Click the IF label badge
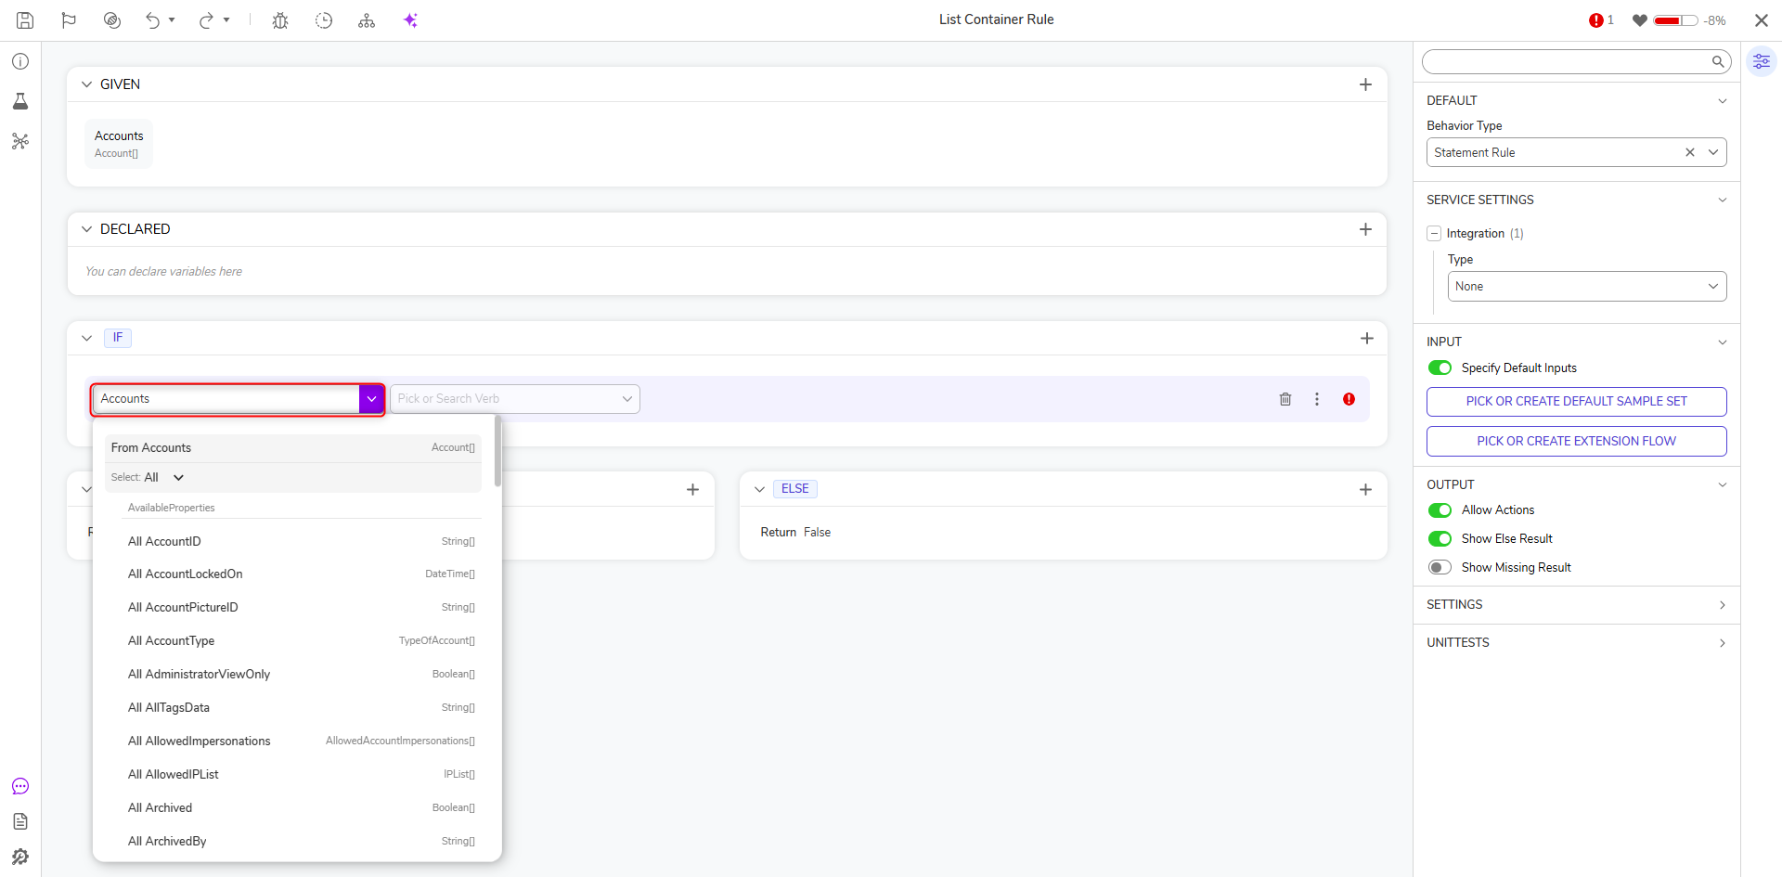The width and height of the screenshot is (1782, 877). [x=118, y=338]
